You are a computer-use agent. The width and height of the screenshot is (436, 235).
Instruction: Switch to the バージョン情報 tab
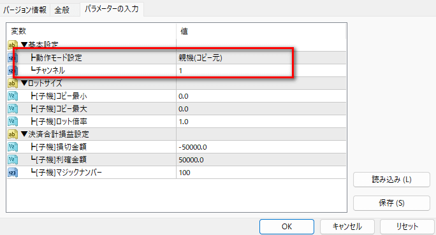tap(25, 10)
